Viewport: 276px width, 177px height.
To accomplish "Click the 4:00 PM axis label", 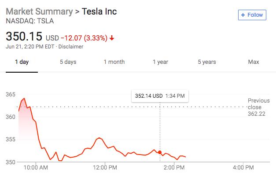I will click(x=243, y=168).
